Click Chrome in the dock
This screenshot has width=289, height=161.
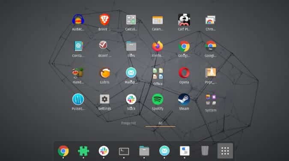pos(63,151)
